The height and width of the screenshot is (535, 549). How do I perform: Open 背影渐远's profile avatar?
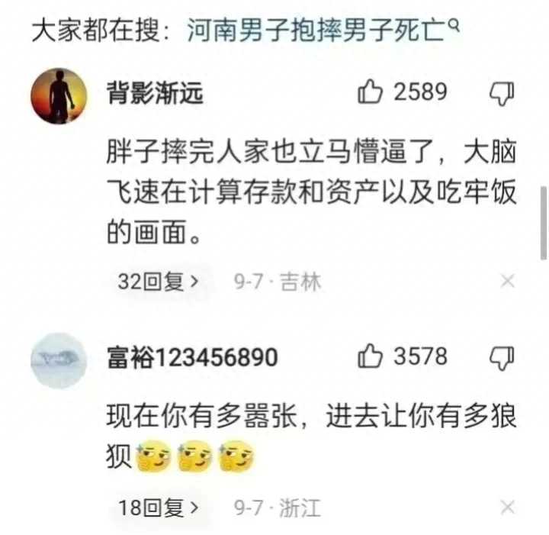59,95
